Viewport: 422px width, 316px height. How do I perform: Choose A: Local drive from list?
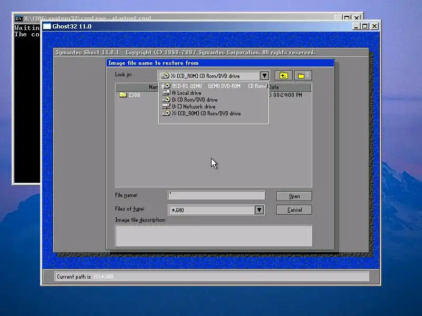(214, 93)
